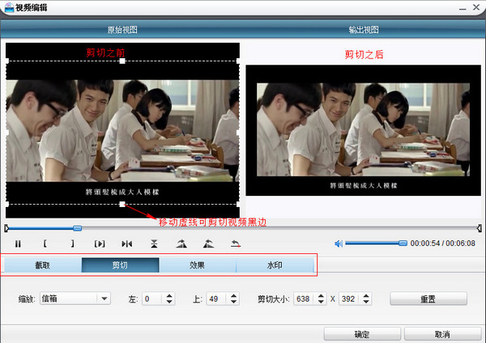
Task: Flip video vertically with the hourglass icon
Action: click(x=154, y=244)
